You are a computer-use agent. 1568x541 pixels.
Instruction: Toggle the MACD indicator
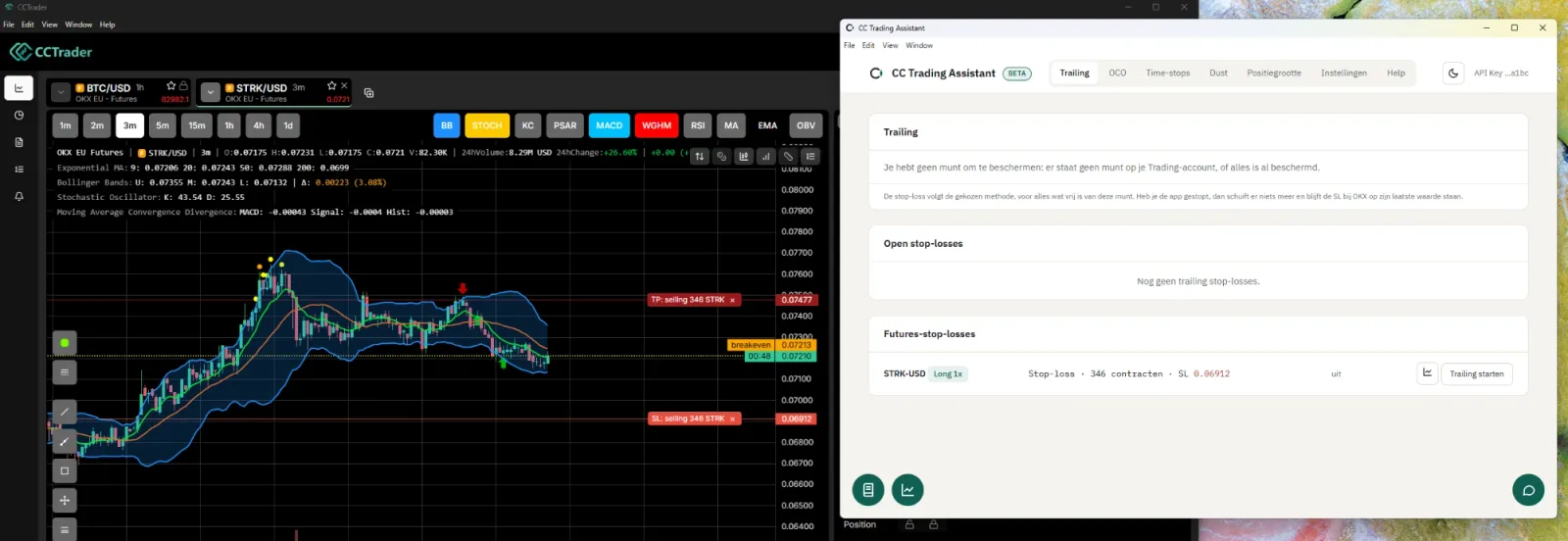click(610, 125)
